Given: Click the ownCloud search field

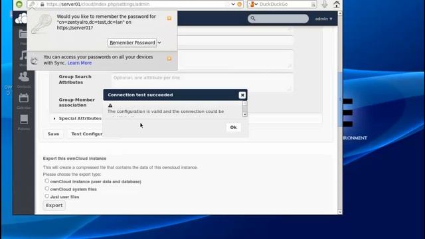Looking at the screenshot, I should coord(278,19).
